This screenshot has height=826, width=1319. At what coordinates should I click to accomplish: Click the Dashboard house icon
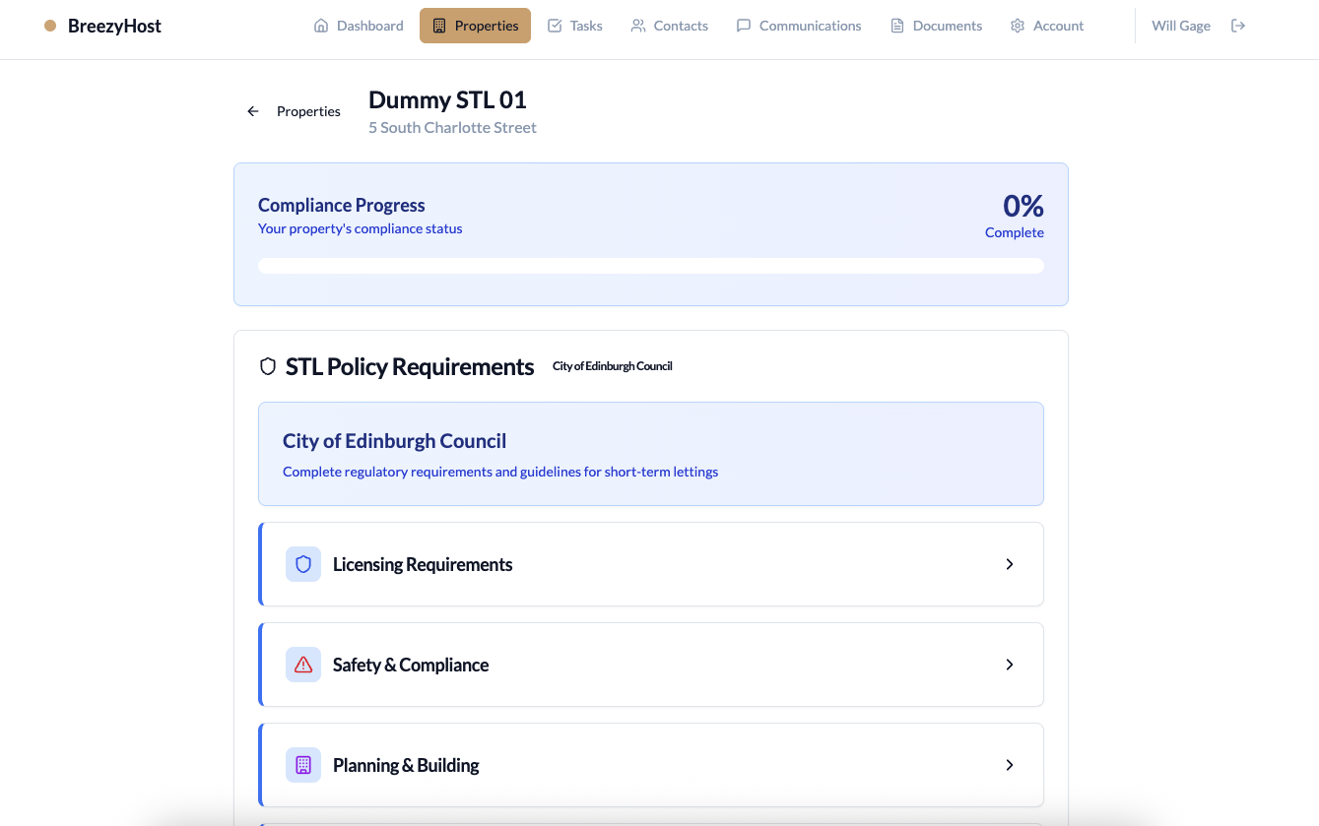(321, 26)
